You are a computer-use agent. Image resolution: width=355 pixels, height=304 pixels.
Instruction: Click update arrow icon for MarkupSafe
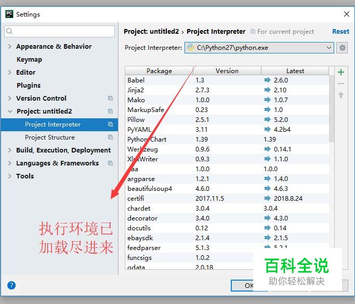pyautogui.click(x=267, y=109)
